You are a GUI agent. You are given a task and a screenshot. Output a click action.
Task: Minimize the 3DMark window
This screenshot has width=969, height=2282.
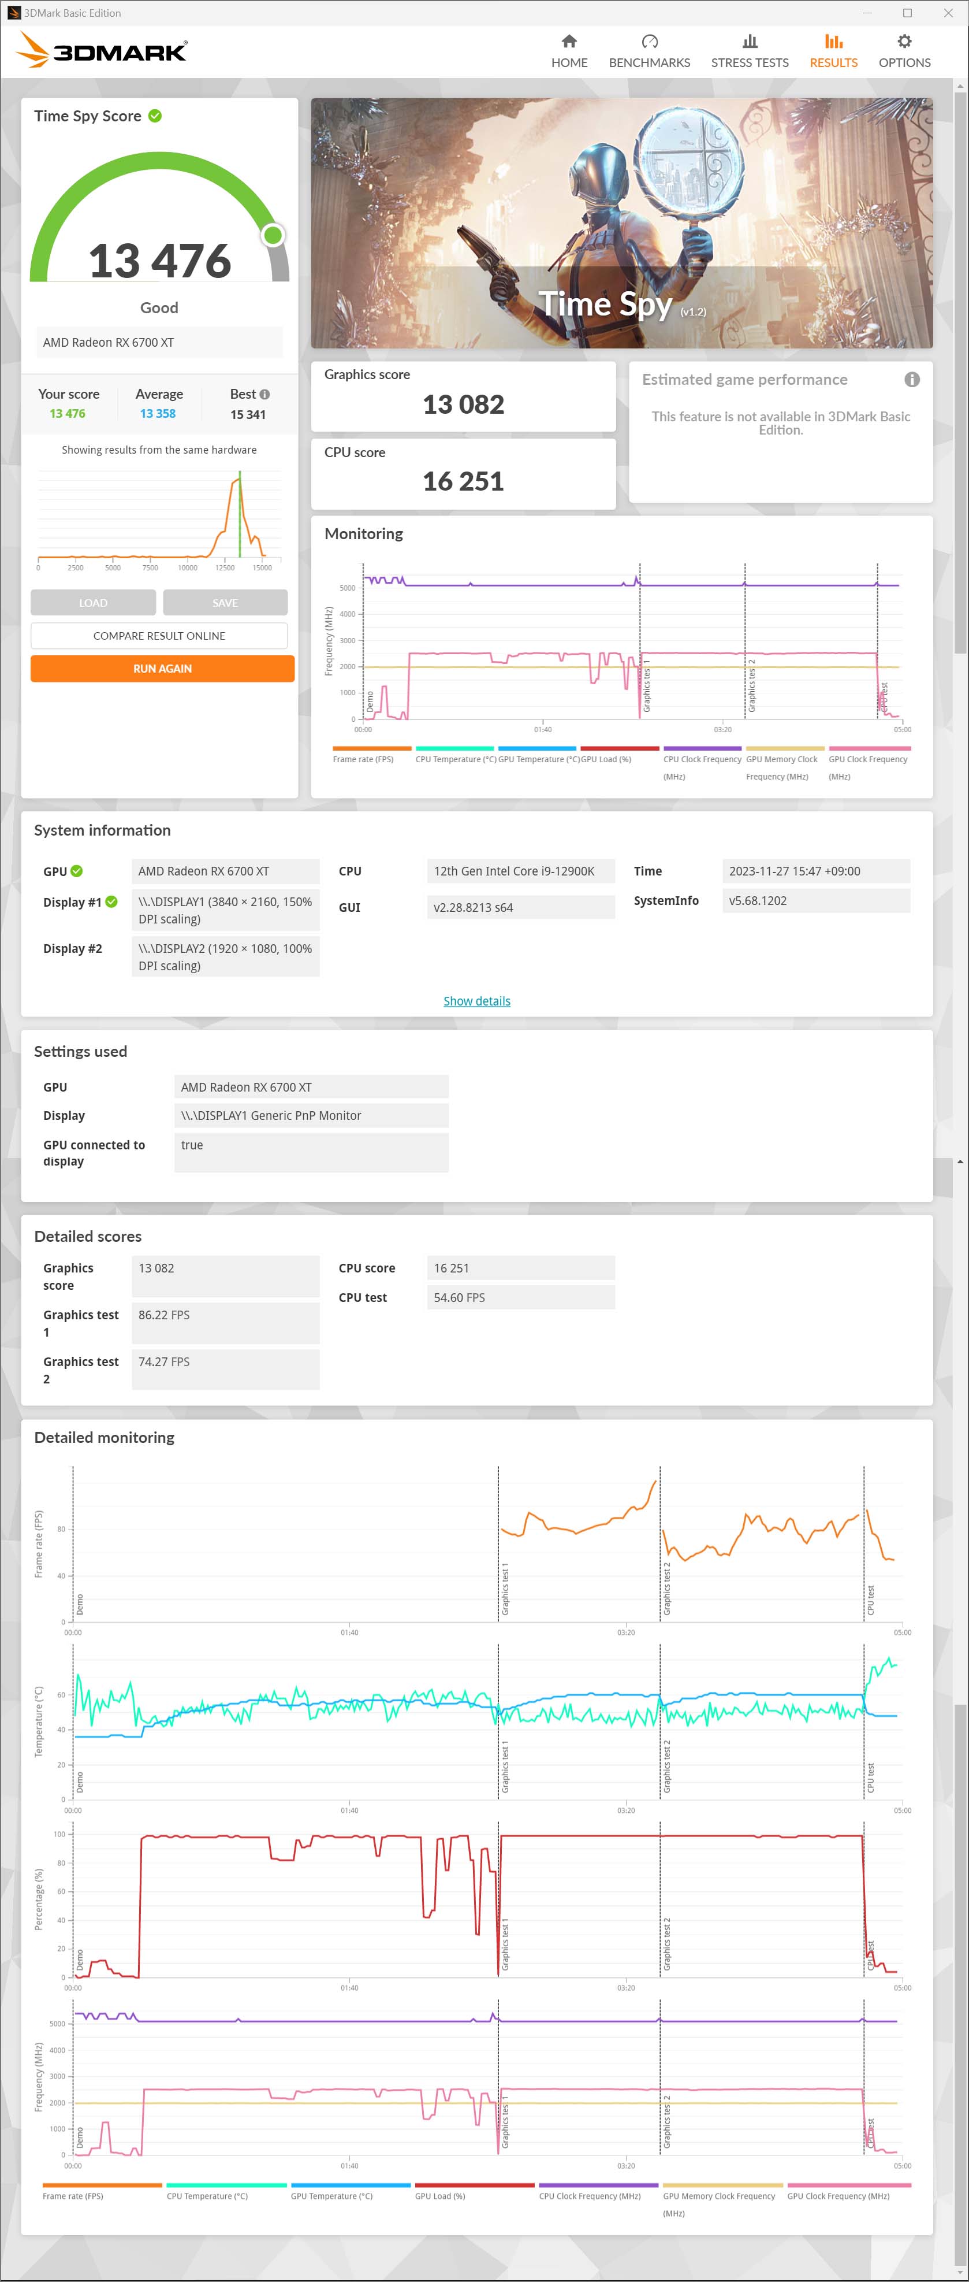pyautogui.click(x=867, y=12)
